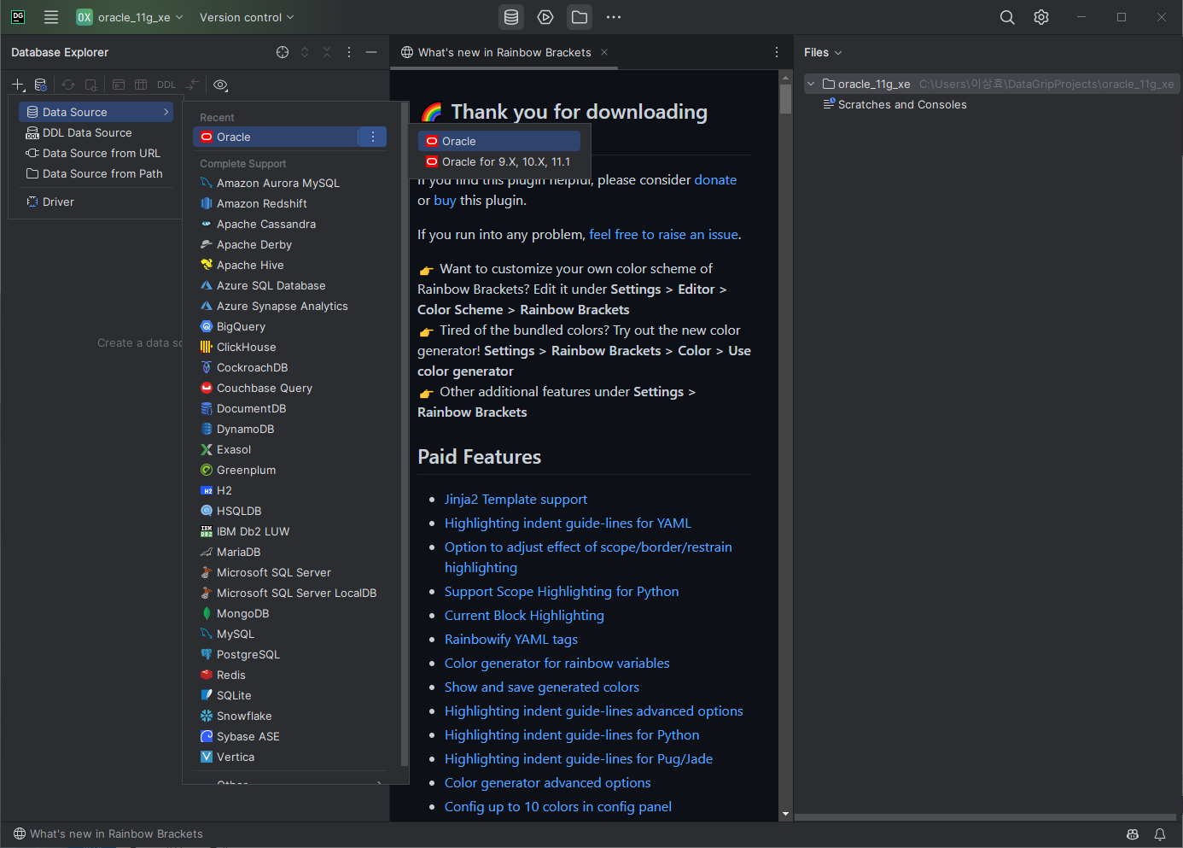Open the main hamburger menu

51,17
